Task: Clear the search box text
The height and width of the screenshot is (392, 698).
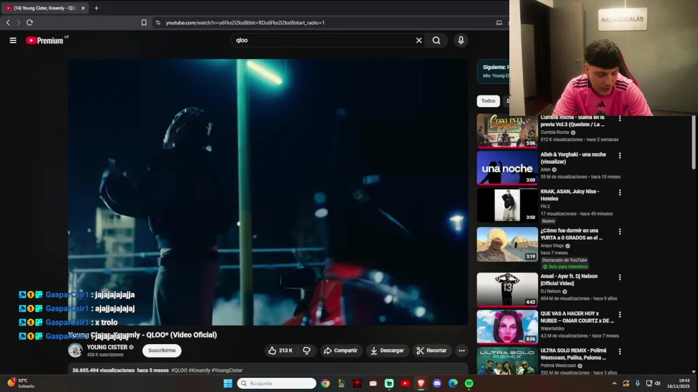Action: [x=419, y=40]
